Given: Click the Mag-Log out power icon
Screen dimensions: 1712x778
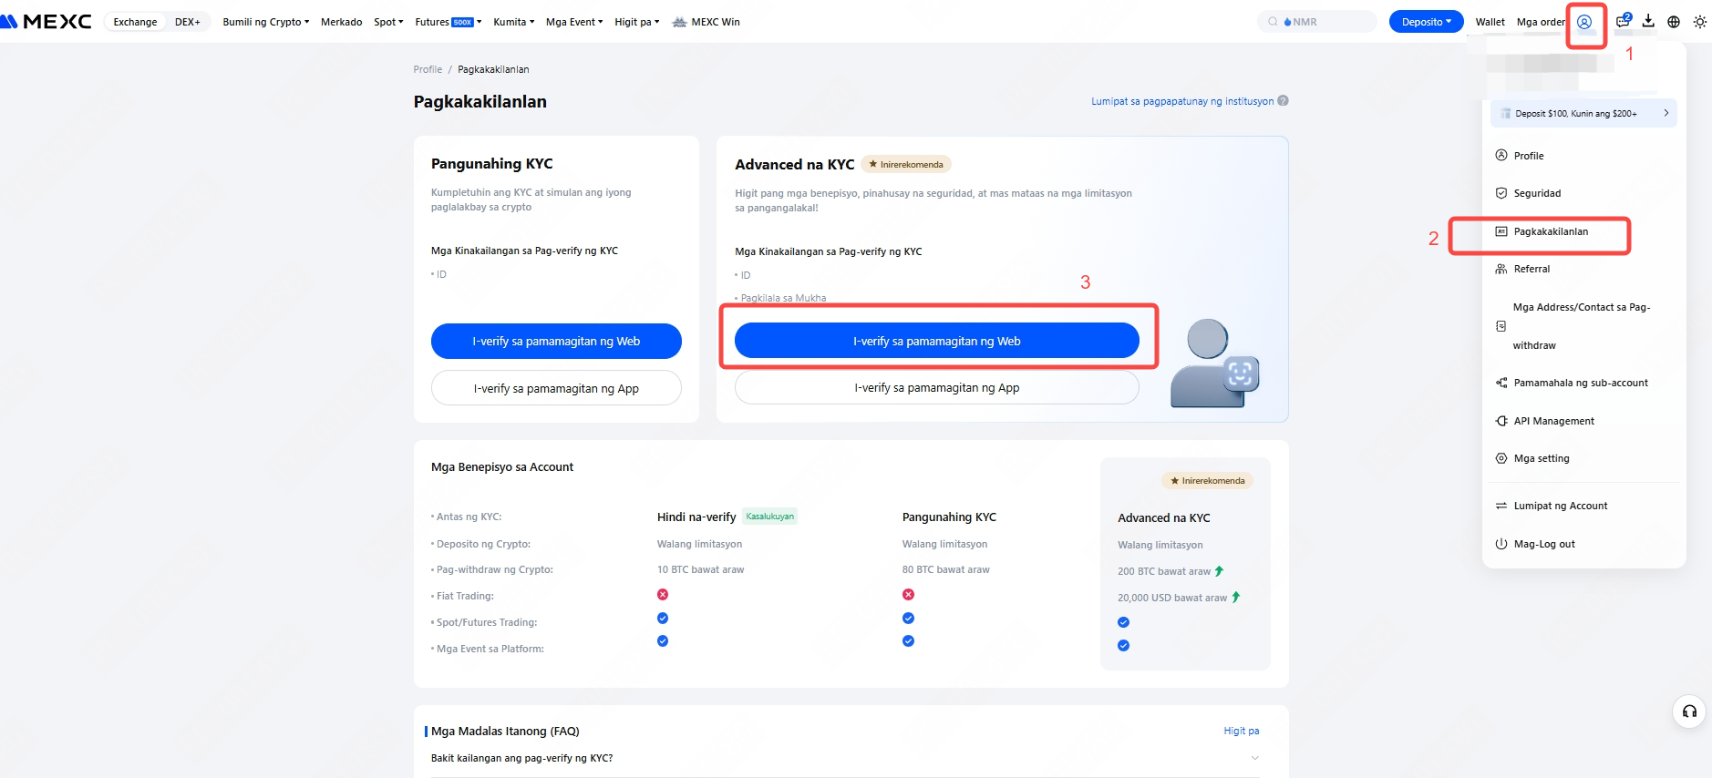Looking at the screenshot, I should [1501, 544].
